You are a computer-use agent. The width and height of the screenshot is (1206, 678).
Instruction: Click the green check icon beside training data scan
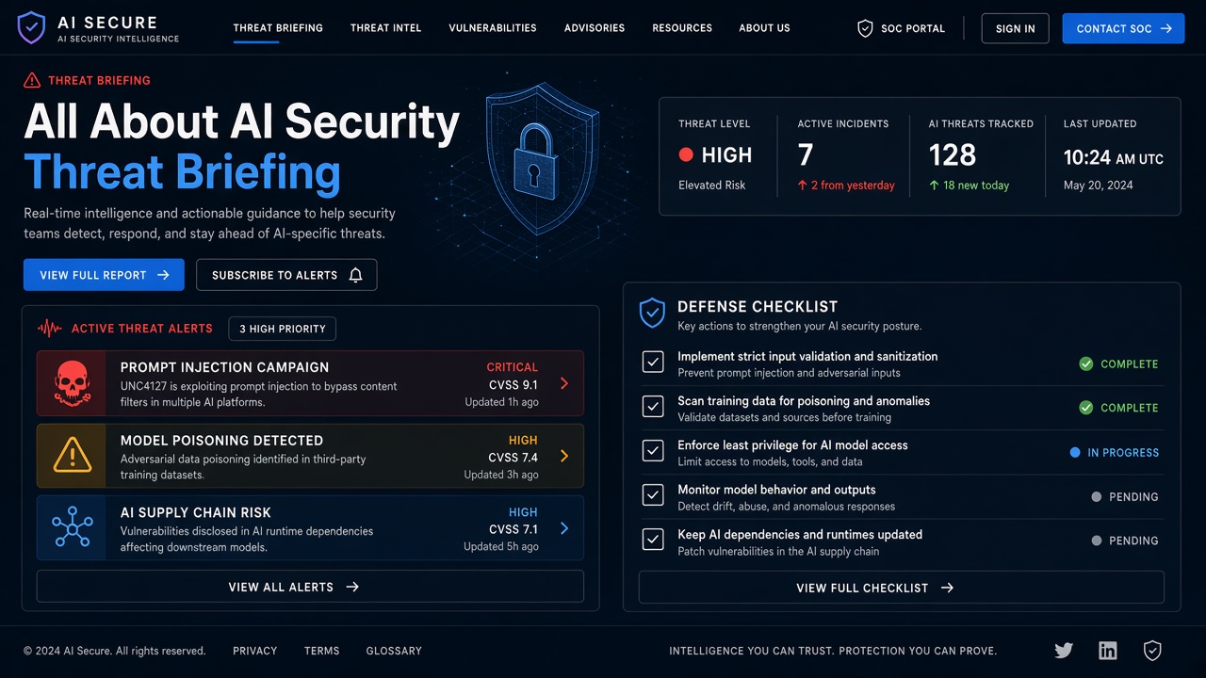[x=1086, y=408]
